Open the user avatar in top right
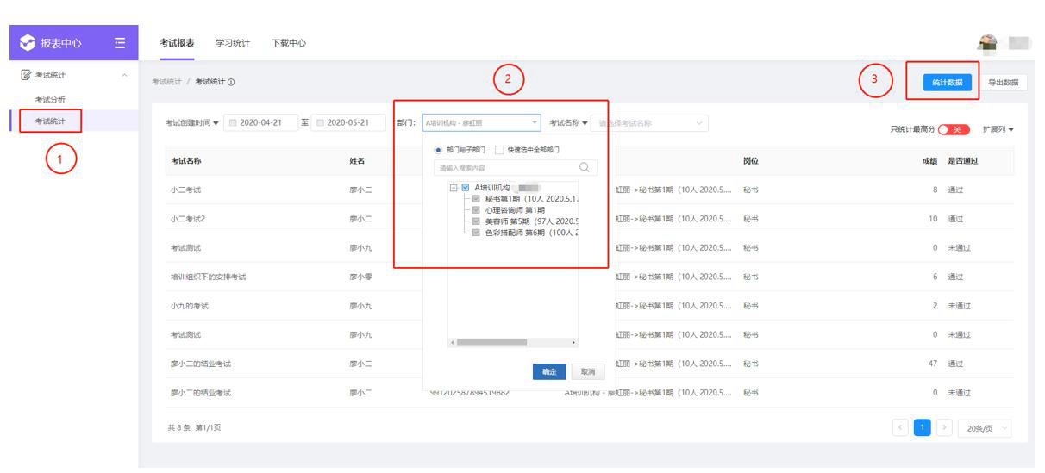Image resolution: width=1045 pixels, height=473 pixels. (x=988, y=43)
